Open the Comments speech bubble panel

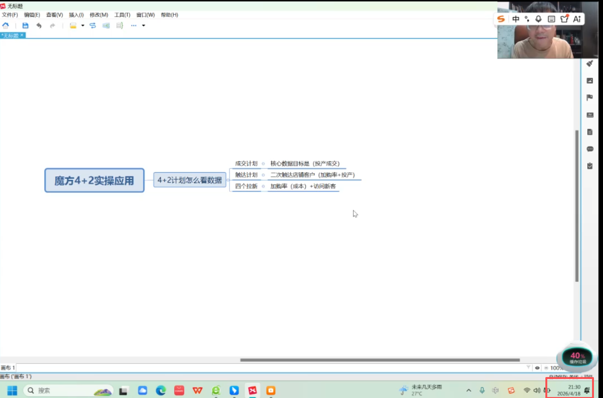click(590, 149)
